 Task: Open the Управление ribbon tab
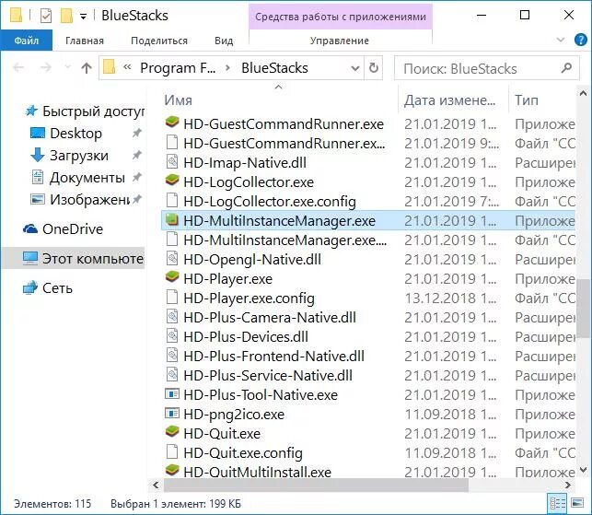tap(340, 41)
